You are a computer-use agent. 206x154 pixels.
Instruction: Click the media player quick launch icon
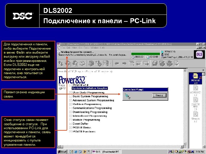point(84,152)
